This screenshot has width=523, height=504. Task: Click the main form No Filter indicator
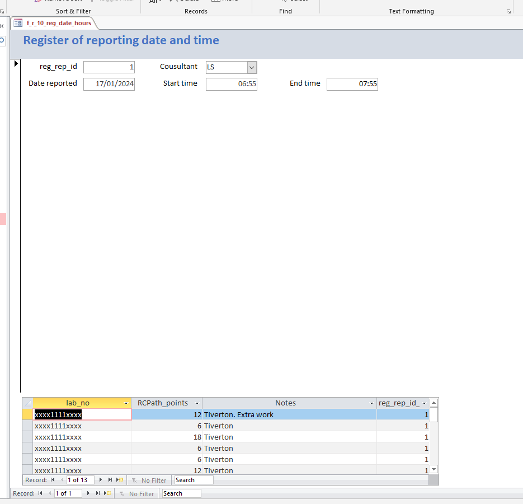[x=136, y=494]
